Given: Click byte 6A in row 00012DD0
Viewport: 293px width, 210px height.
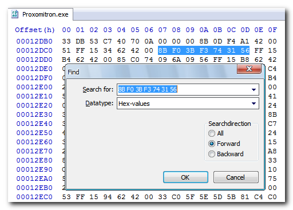Looking at the screenshot, I should tap(176, 60).
